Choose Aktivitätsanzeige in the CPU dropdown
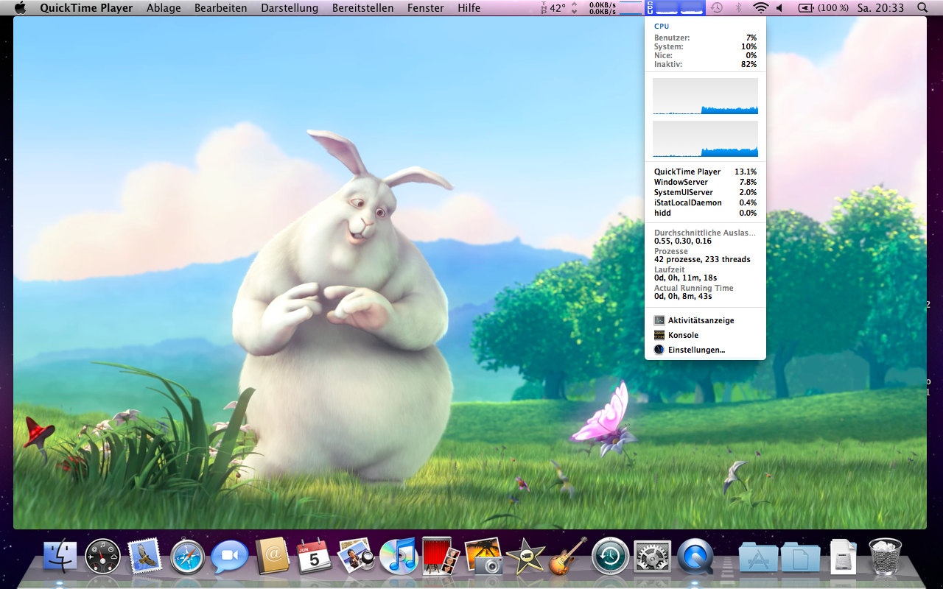Image resolution: width=943 pixels, height=589 pixels. pyautogui.click(x=705, y=320)
